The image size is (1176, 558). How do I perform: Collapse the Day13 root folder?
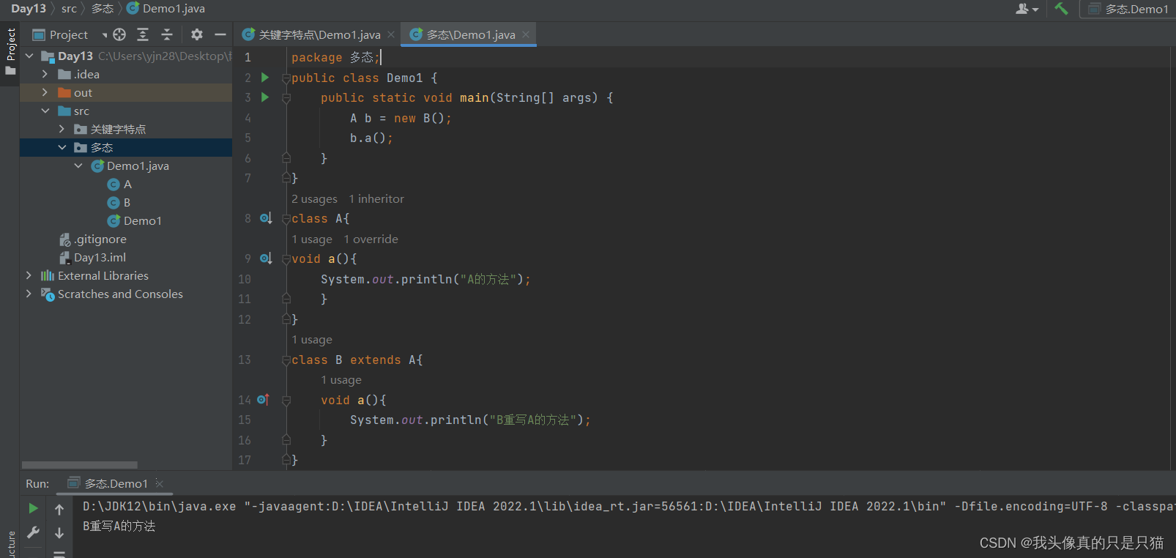point(29,56)
